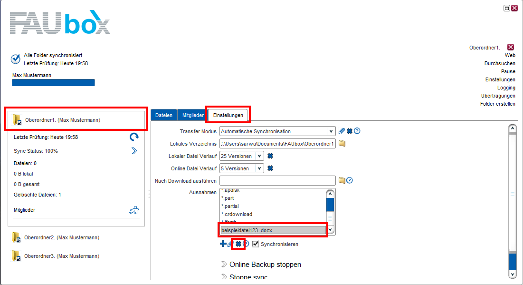The width and height of the screenshot is (523, 285).
Task: Click the Folder erstellen link
Action: 498,104
